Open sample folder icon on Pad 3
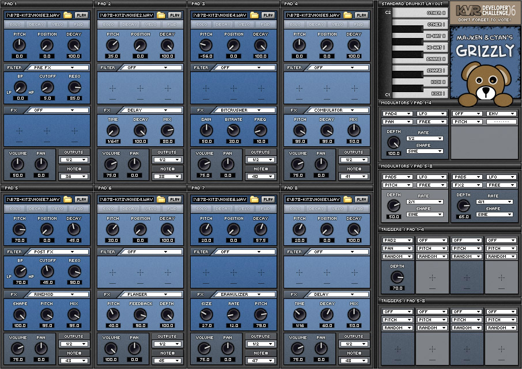Screen dimensions: 522x369 (x=254, y=15)
